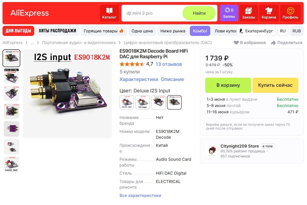Screen dimensions: 307x205
Task: Open the Екатеринбург city selector
Action: pyautogui.click(x=256, y=31)
